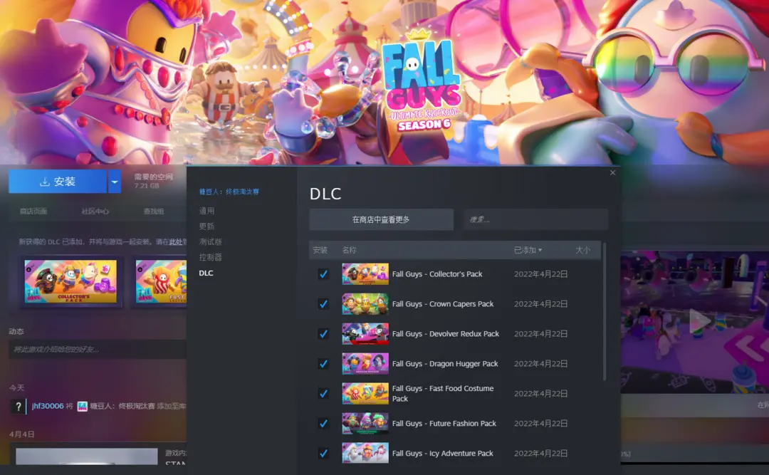Viewport: 769px width, 475px height.
Task: Play the video preview on the right
Action: pos(699,321)
